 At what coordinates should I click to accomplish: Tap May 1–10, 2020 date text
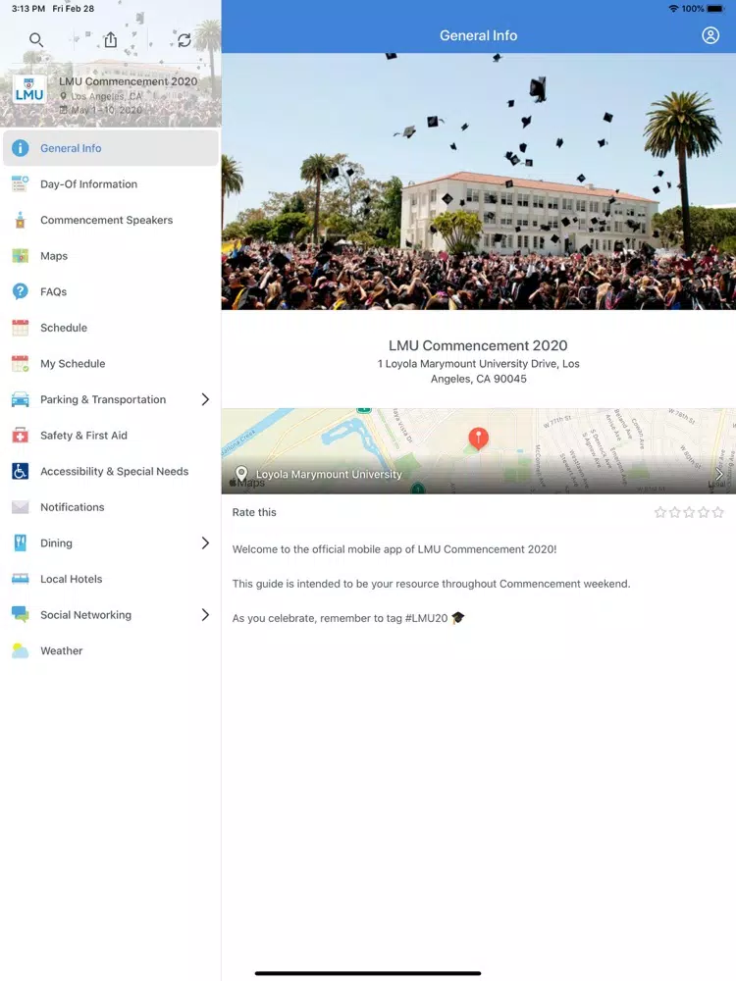coord(106,110)
